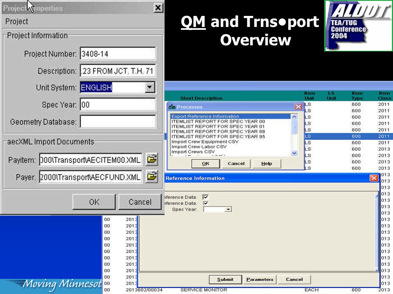Select Import Crew Labor CSV
Viewport: 393px width, 294px height.
(199, 147)
